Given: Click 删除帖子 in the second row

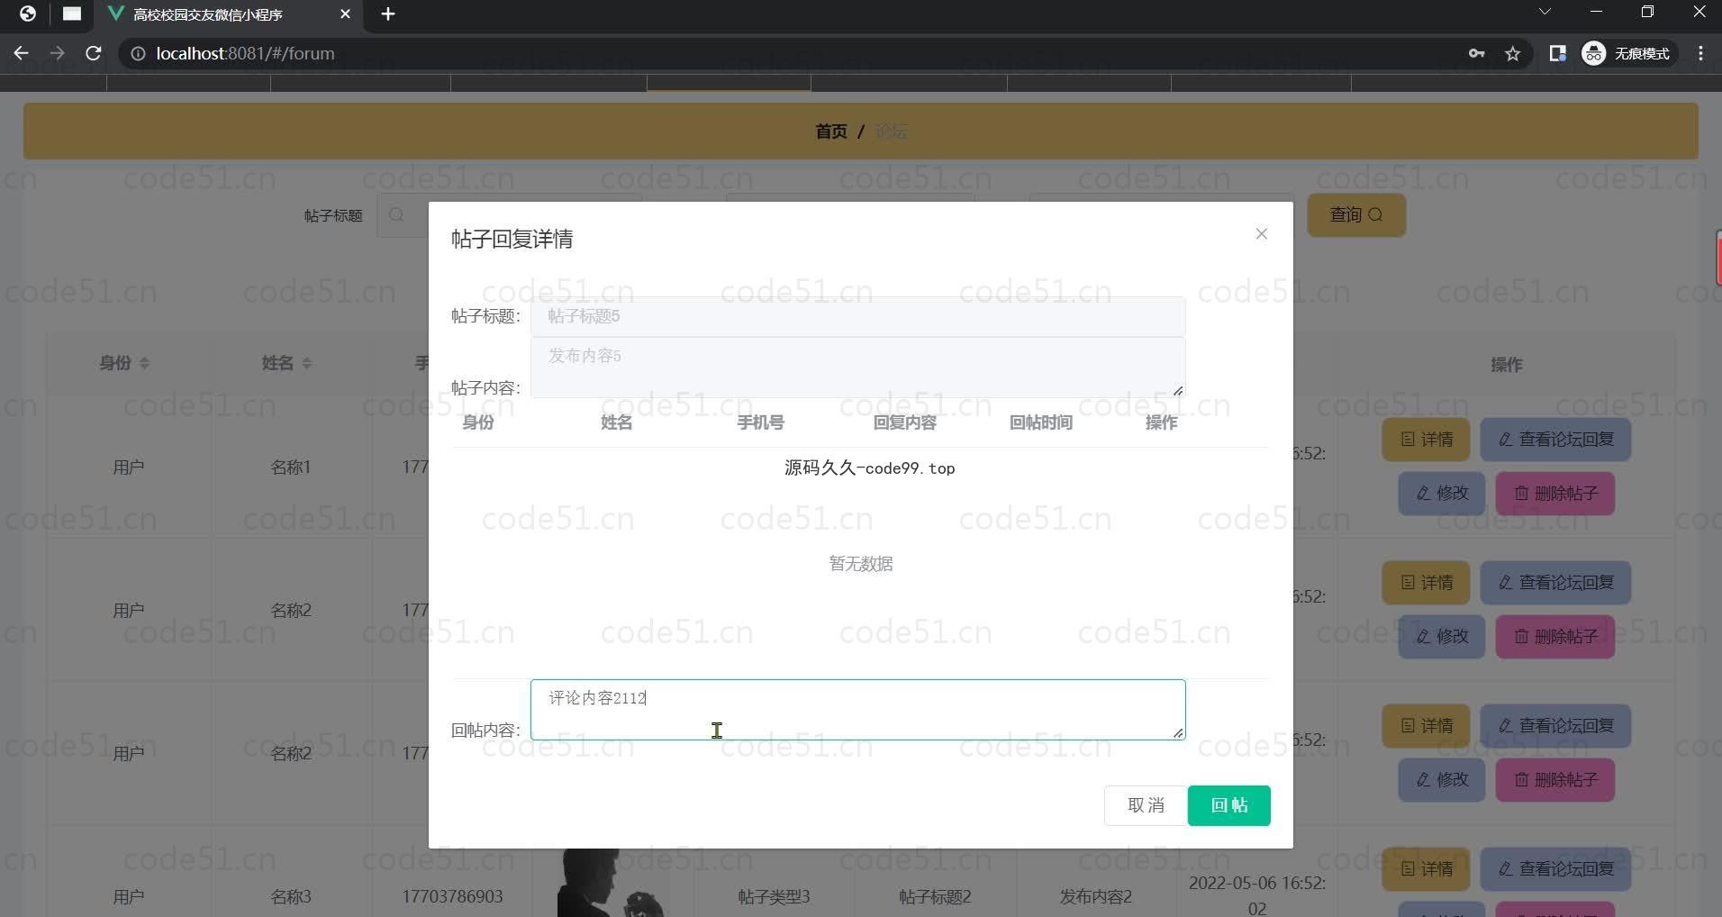Looking at the screenshot, I should (x=1554, y=636).
